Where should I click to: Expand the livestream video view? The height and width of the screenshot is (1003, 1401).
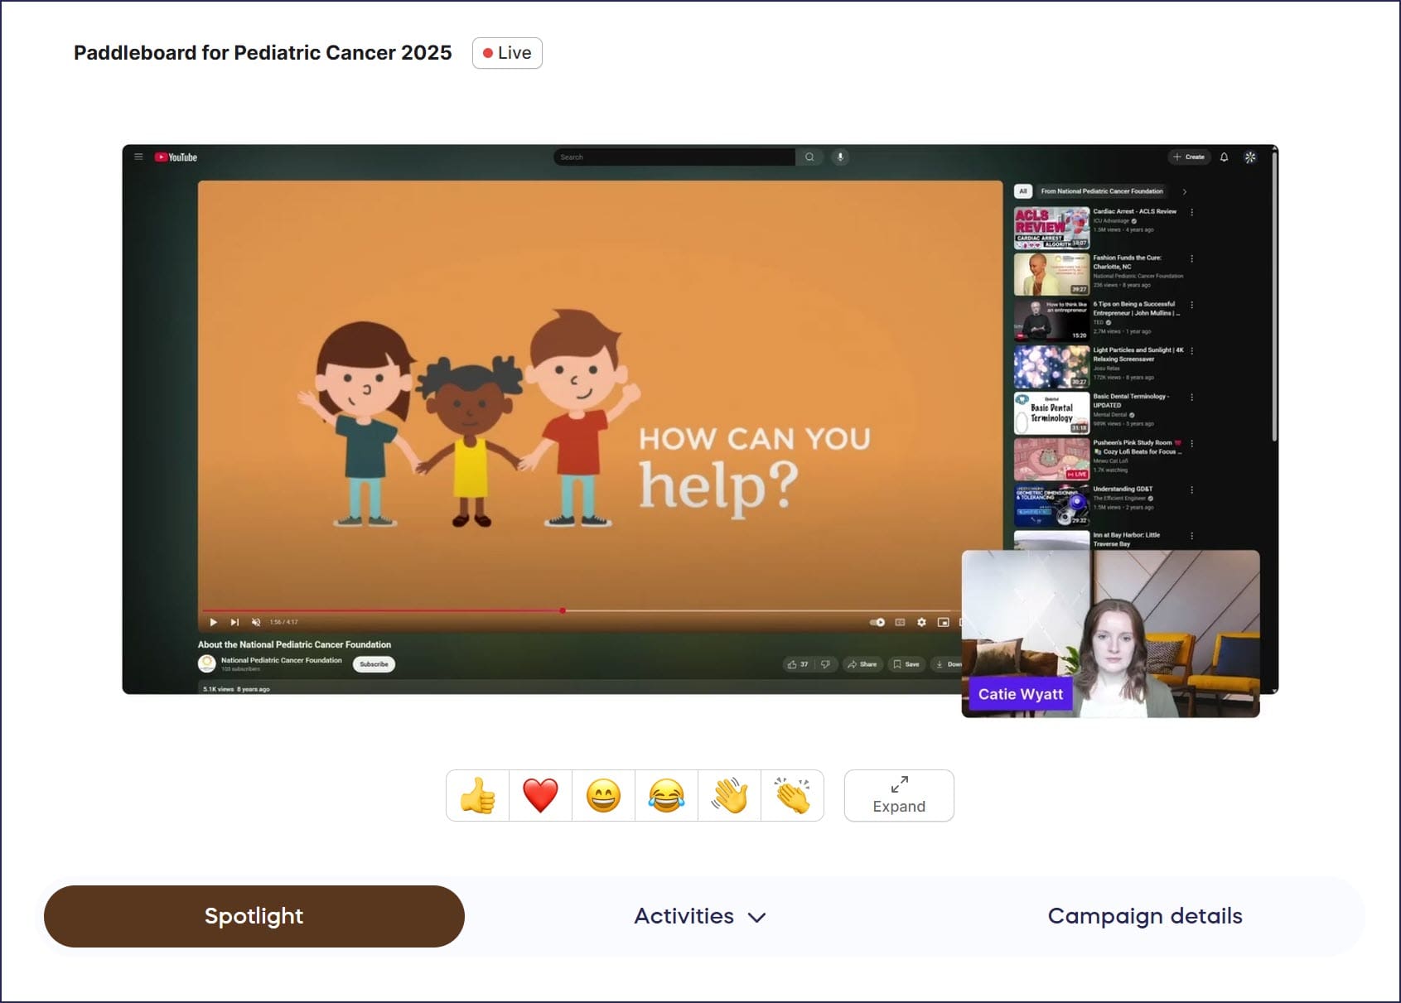click(x=899, y=796)
